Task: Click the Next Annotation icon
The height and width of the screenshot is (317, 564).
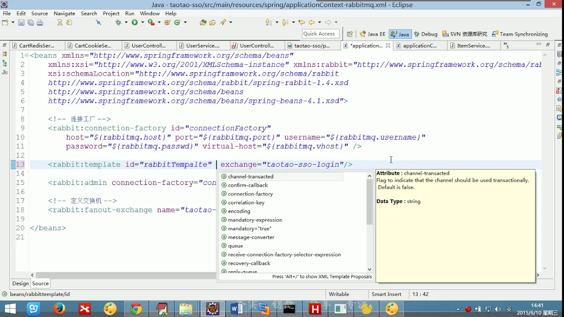Action: tap(268, 22)
